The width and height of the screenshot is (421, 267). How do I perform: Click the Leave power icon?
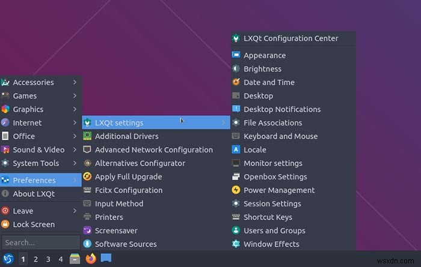pos(5,211)
